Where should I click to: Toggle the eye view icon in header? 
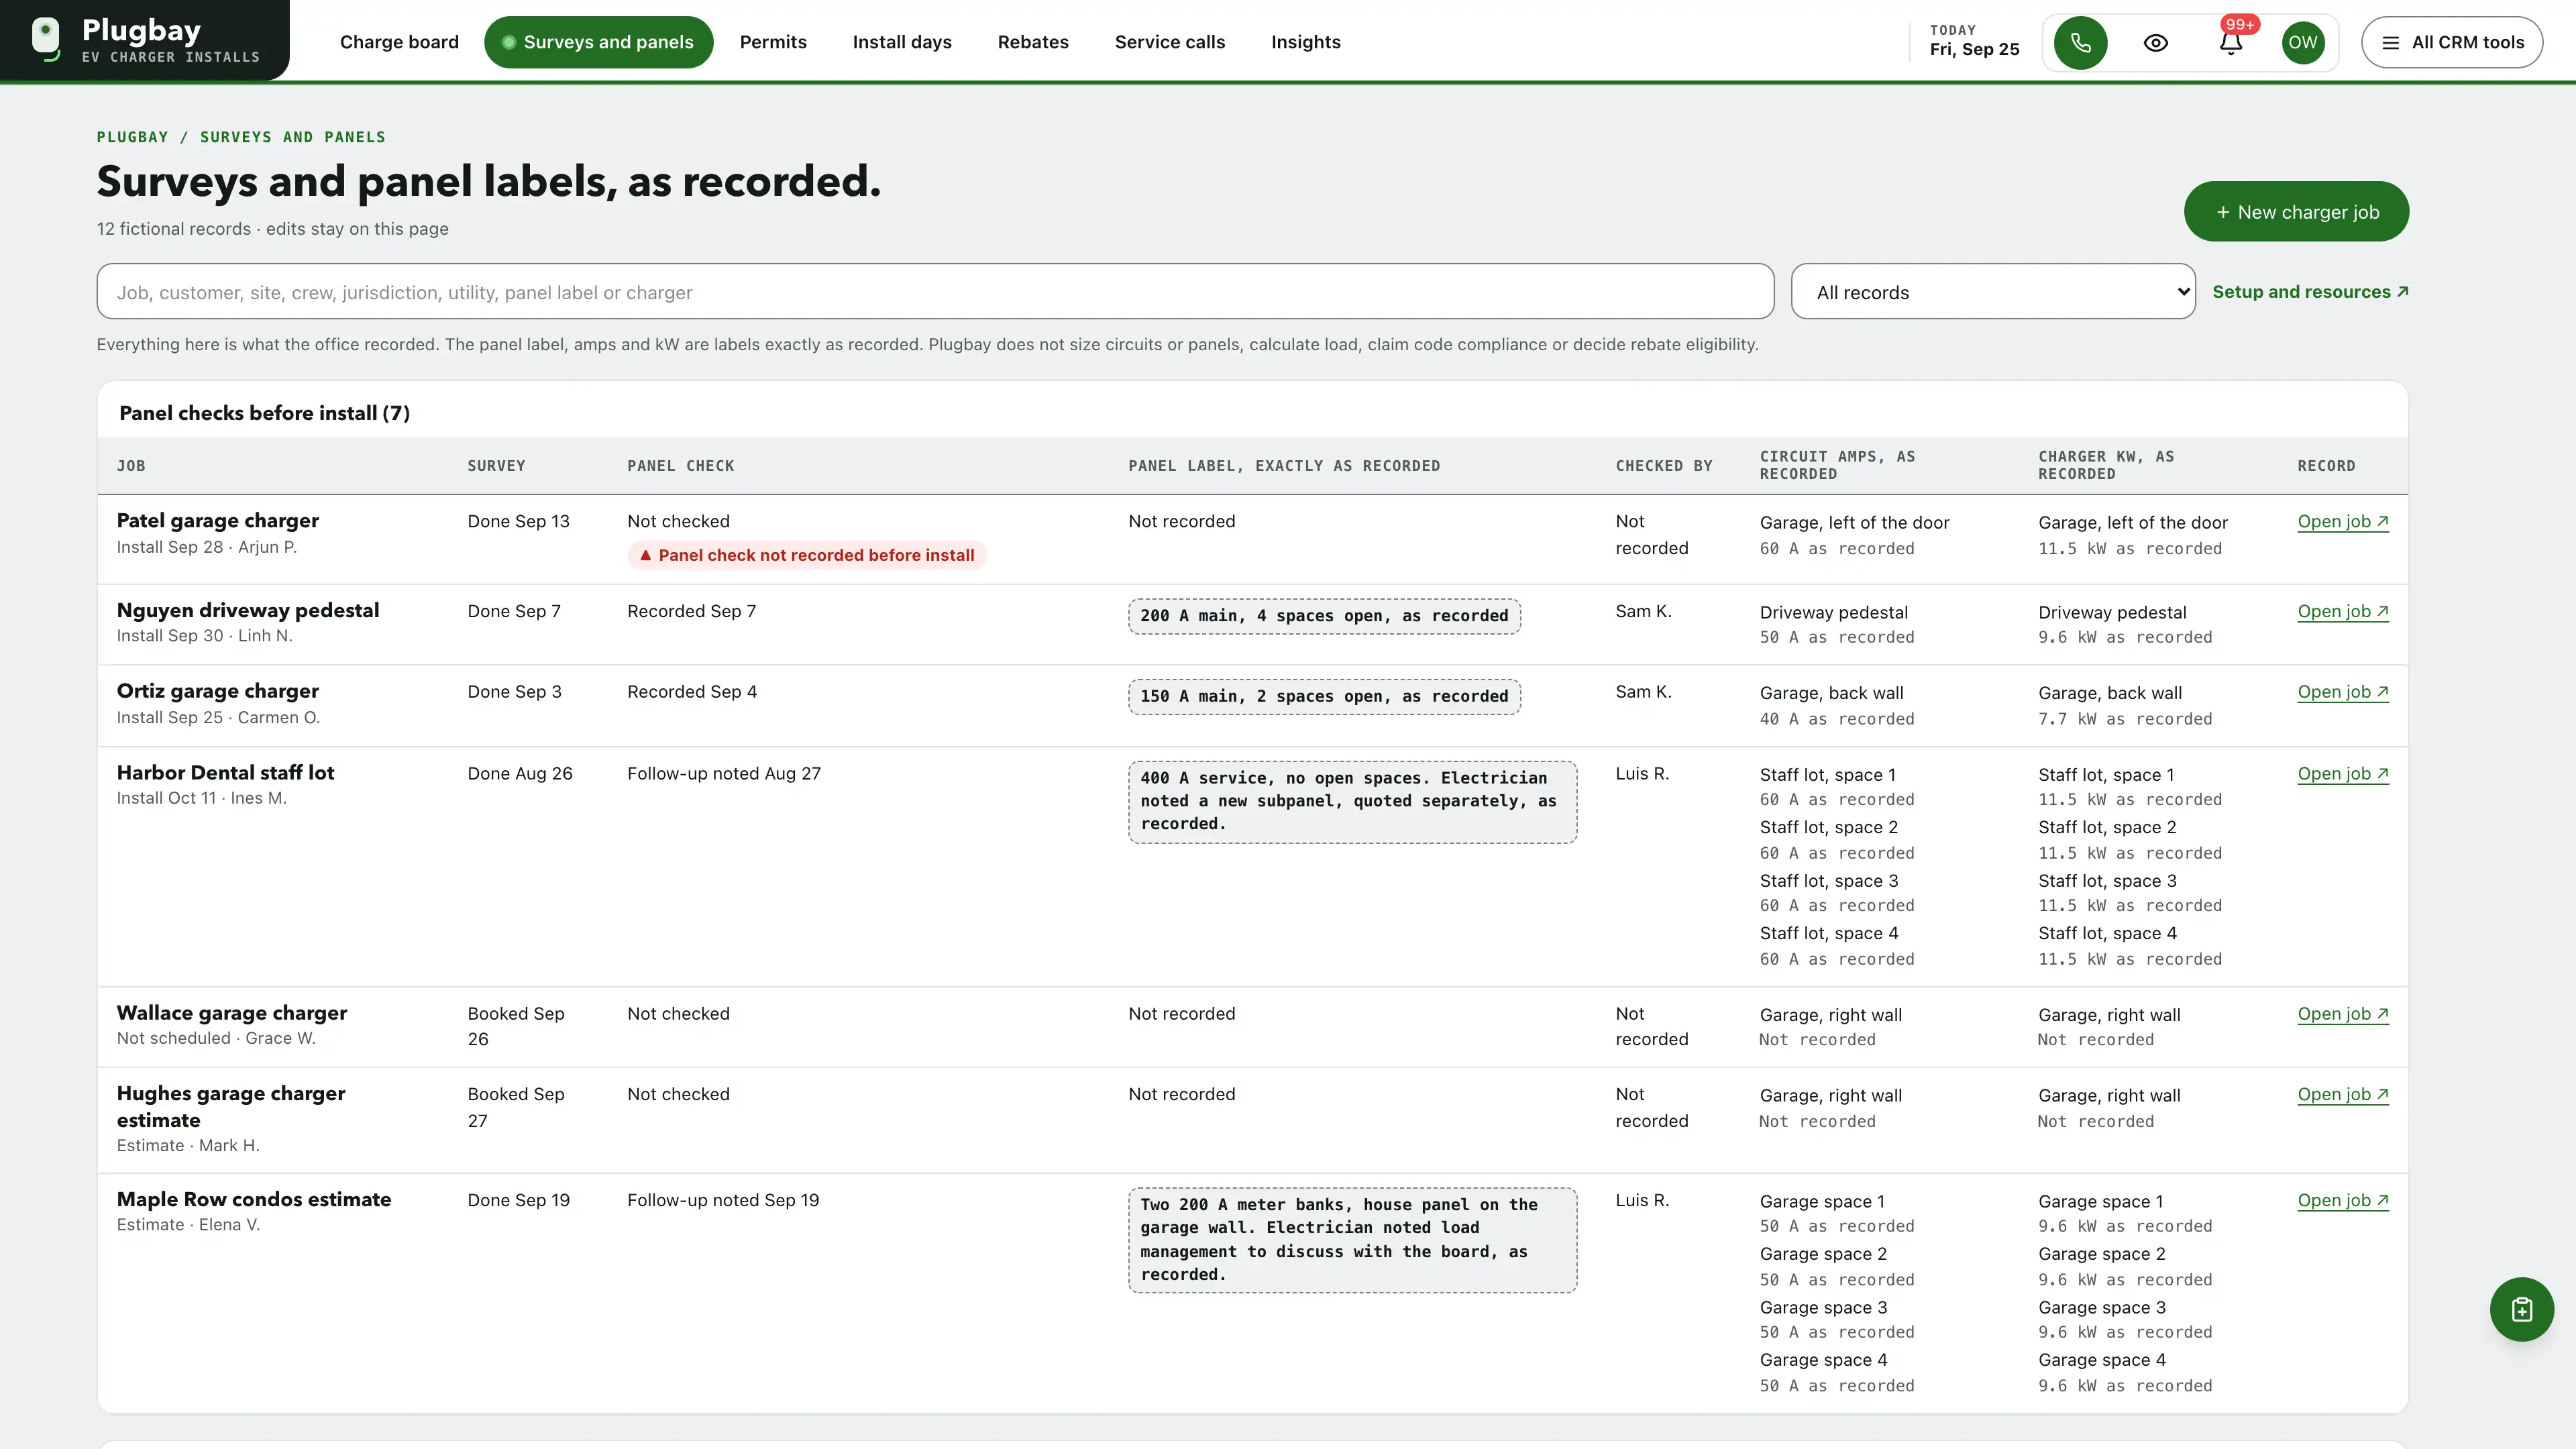(x=2156, y=42)
